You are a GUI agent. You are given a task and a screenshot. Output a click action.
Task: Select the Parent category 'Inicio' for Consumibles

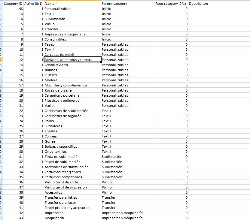tap(128, 39)
